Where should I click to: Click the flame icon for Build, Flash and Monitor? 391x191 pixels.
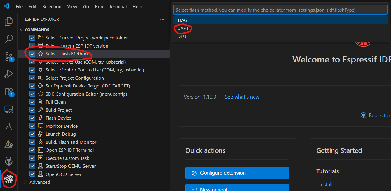point(41,142)
